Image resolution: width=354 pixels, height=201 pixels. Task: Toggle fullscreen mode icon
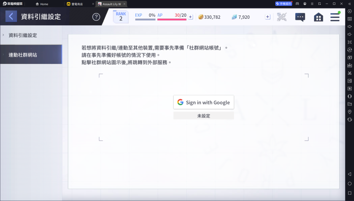coord(350,42)
